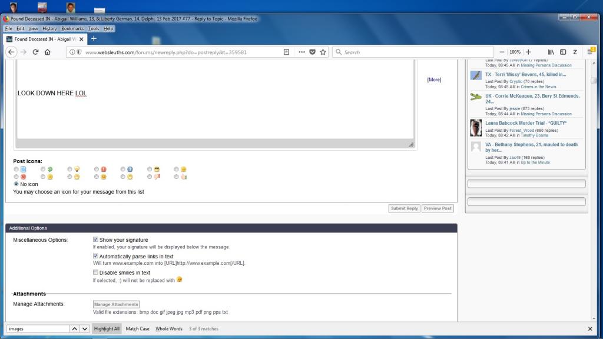This screenshot has height=339, width=603.
Task: Open the Bookmarks menu
Action: point(72,28)
